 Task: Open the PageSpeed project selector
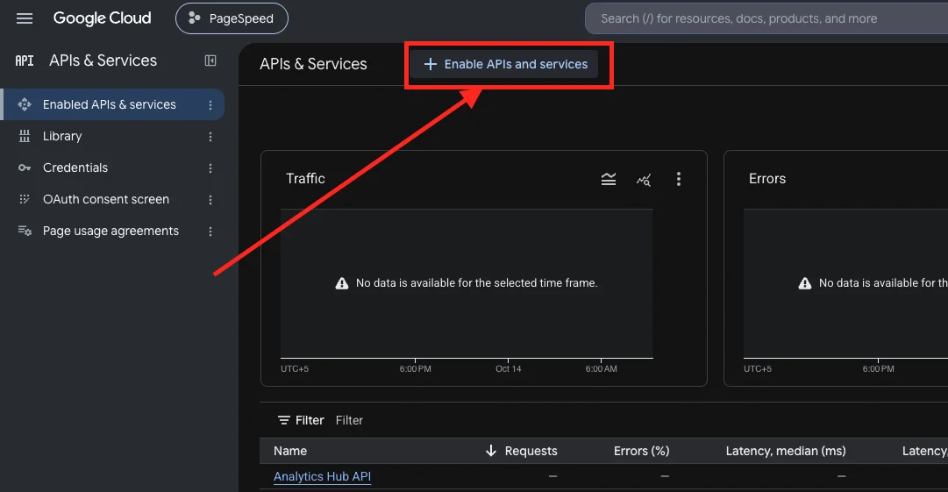[x=232, y=18]
